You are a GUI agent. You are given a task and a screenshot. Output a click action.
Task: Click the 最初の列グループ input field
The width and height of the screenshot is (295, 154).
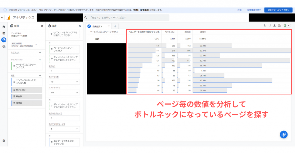click(x=64, y=118)
